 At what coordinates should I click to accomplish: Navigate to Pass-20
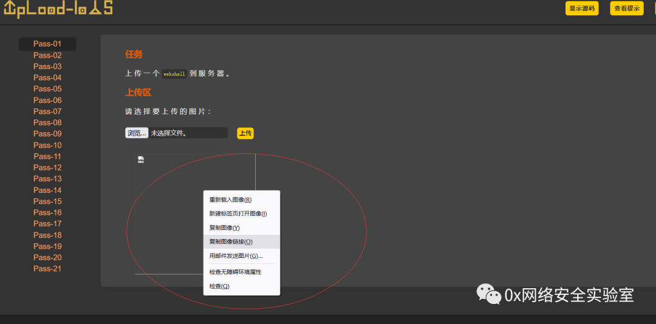tap(47, 257)
